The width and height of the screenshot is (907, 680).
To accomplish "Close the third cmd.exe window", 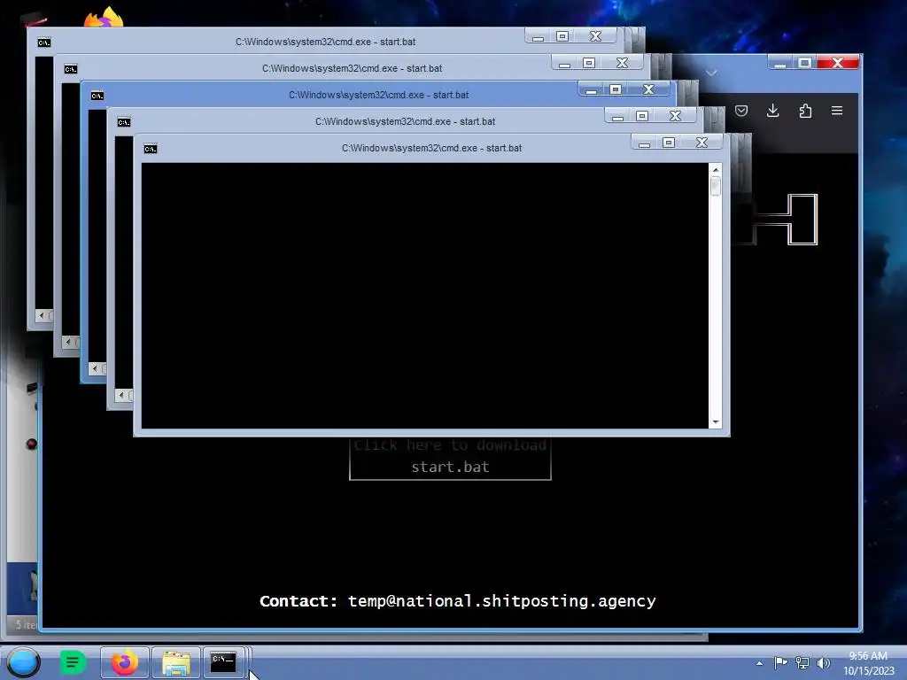I will tap(649, 89).
